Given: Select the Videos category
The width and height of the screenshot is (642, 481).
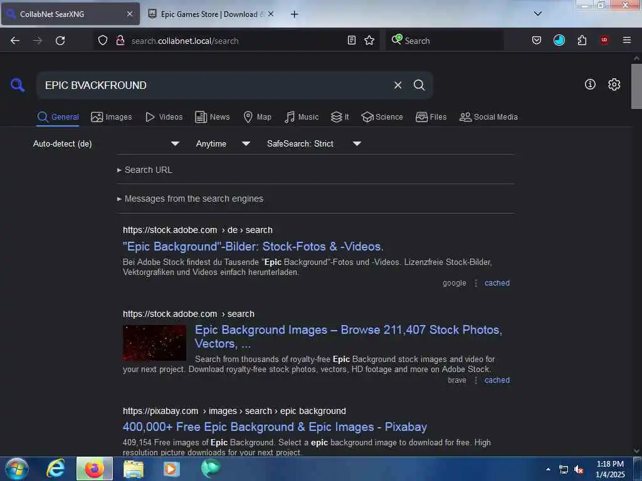Looking at the screenshot, I should pos(164,117).
